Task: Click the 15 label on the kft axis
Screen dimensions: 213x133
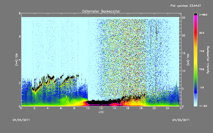Action: [184, 53]
